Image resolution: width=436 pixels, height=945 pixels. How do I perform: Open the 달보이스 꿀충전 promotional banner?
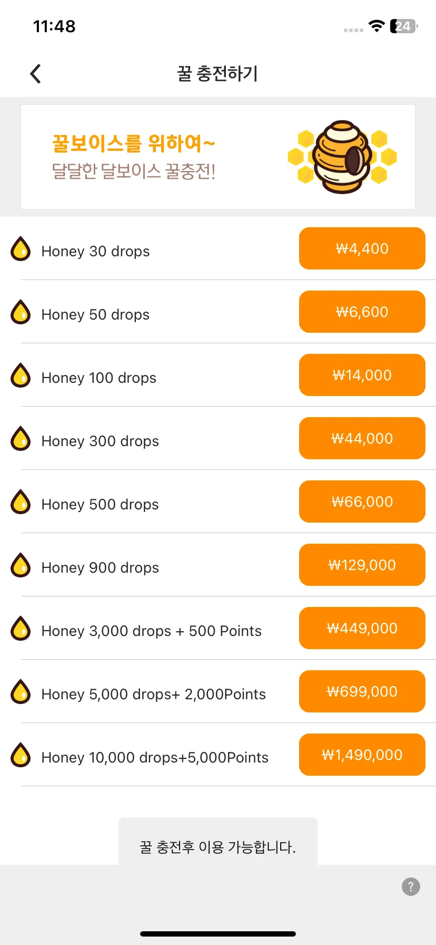[x=218, y=157]
